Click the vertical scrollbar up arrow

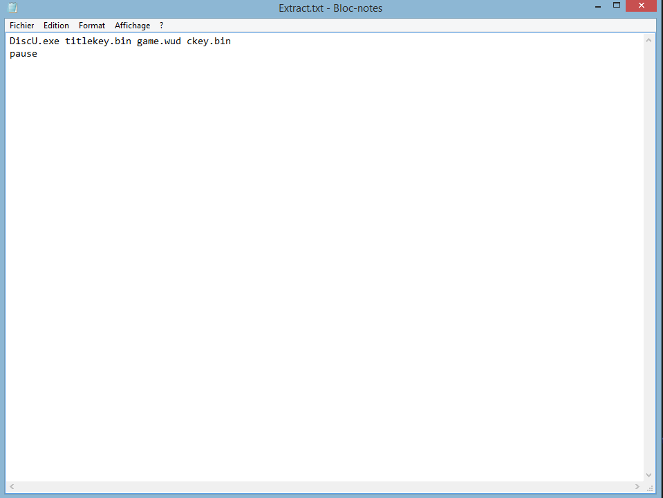(648, 40)
